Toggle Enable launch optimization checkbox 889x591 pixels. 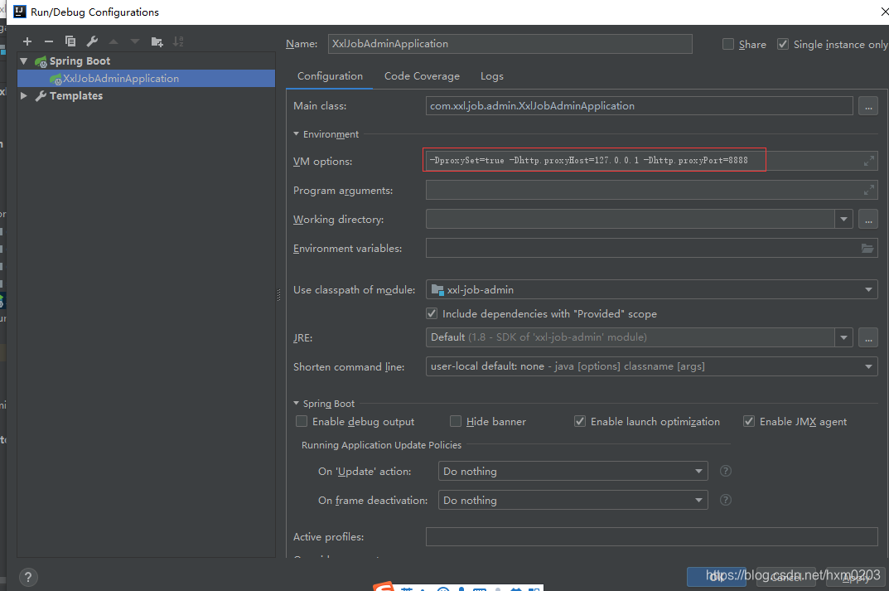tap(579, 421)
